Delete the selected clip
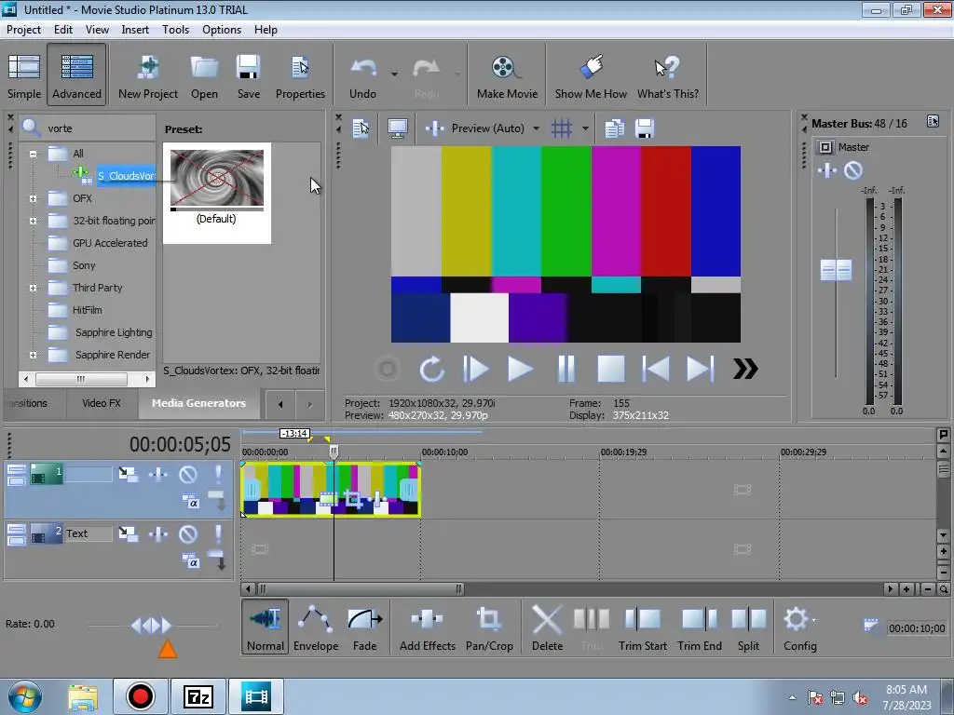Viewport: 954px width, 715px height. coord(547,627)
